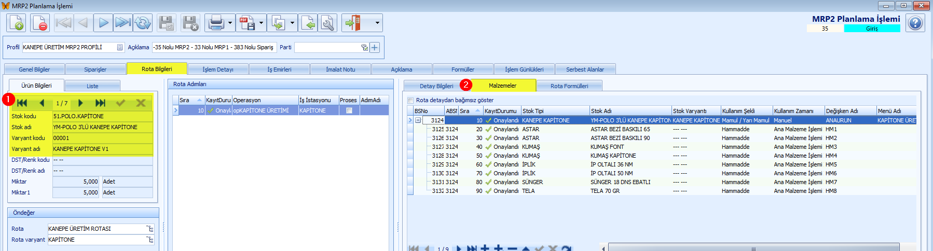Open the copy document dropdown arrow

tap(292, 23)
